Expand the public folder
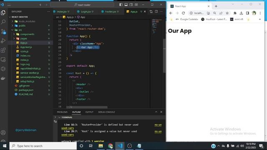Viewport: 267px width, 150px height. [12, 25]
